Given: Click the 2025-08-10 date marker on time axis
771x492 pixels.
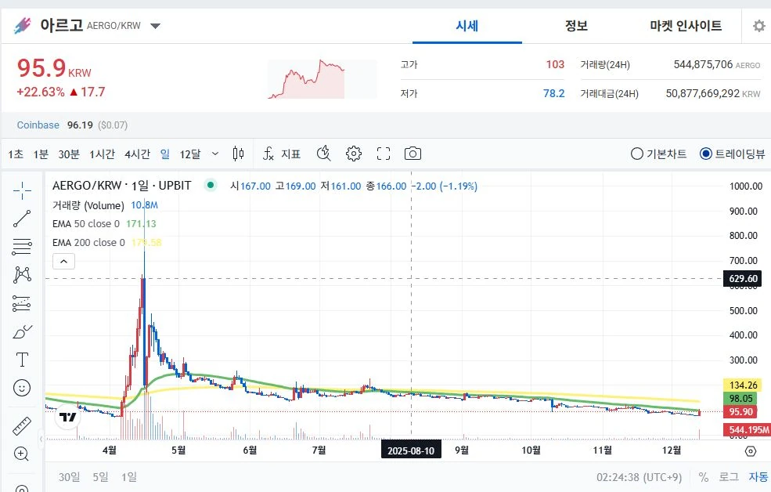Looking at the screenshot, I should [x=411, y=450].
